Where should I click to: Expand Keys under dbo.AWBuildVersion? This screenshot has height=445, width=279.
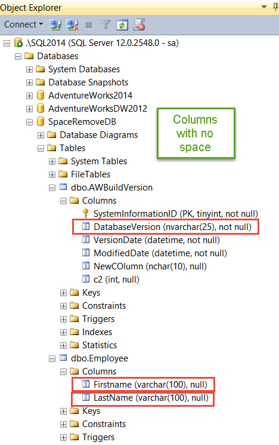click(x=63, y=293)
